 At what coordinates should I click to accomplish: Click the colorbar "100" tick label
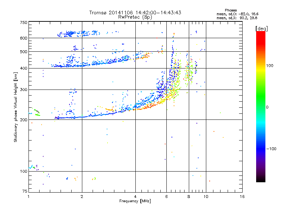tap(270, 66)
